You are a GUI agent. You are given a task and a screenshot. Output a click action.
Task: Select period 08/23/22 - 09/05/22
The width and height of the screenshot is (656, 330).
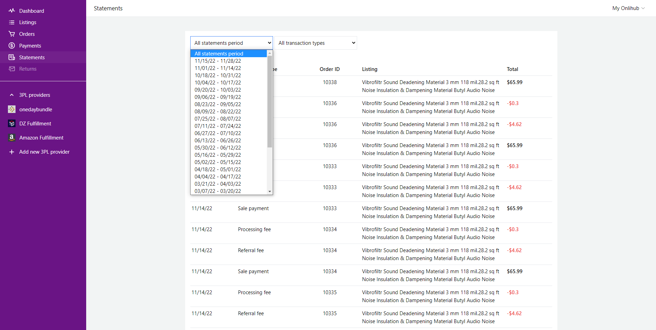tap(229, 104)
